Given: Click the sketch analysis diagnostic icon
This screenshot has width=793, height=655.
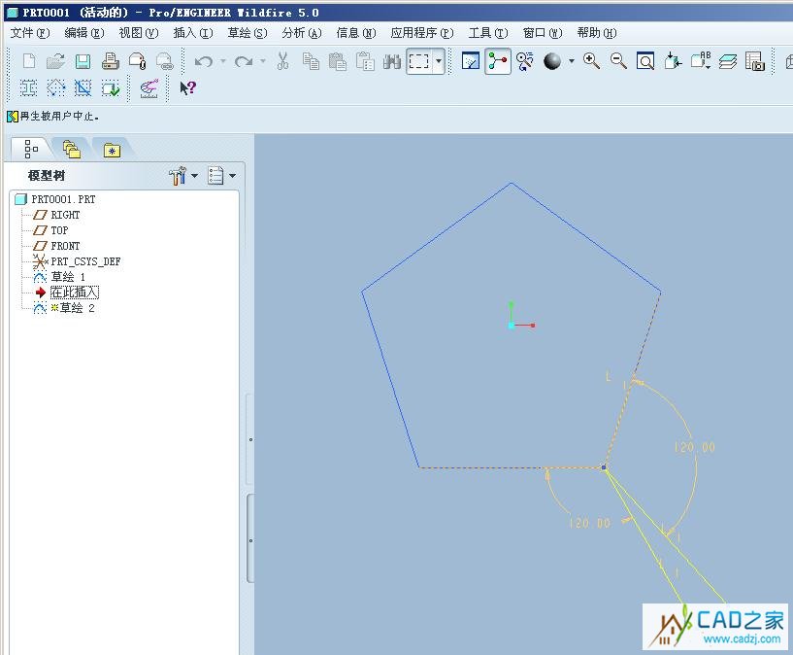Looking at the screenshot, I should (149, 88).
